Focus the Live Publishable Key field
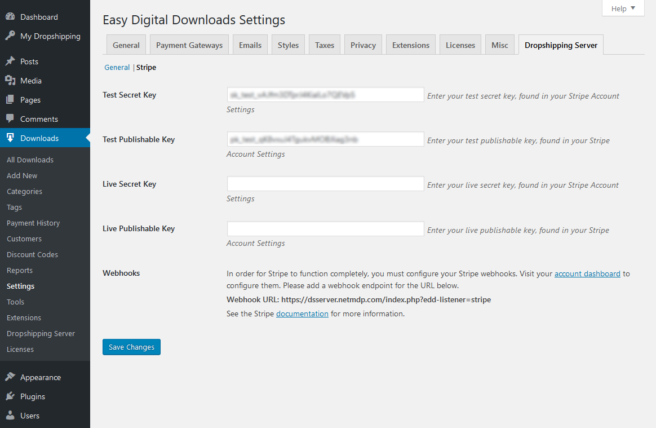The height and width of the screenshot is (428, 656). [326, 228]
